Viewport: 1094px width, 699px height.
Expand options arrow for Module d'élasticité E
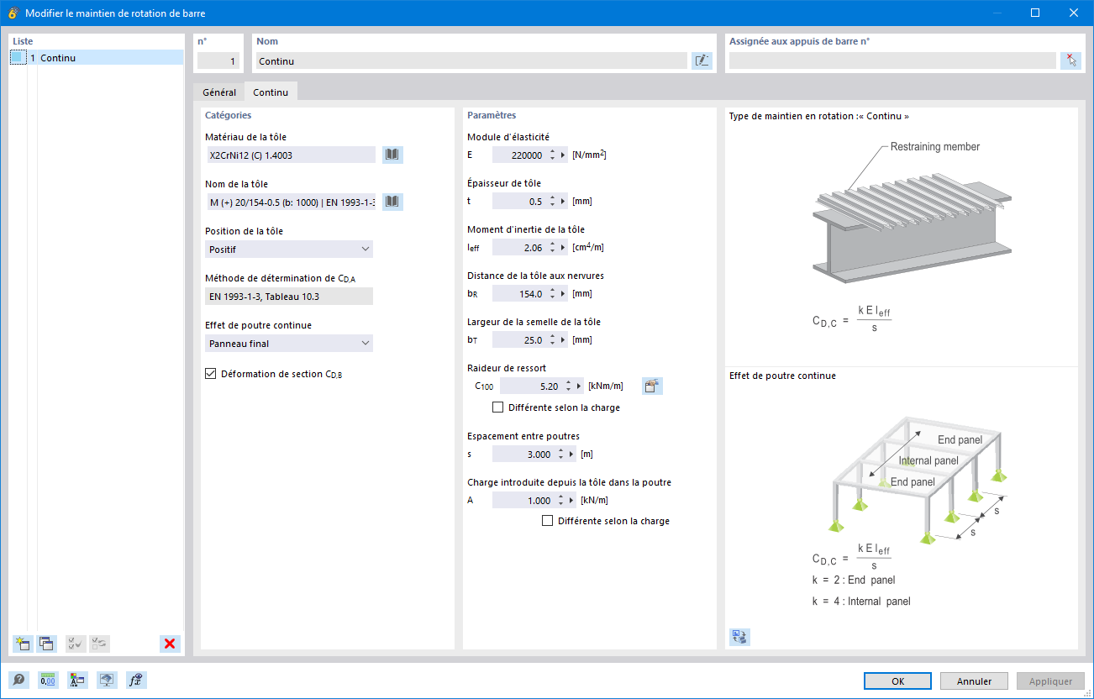click(x=564, y=155)
